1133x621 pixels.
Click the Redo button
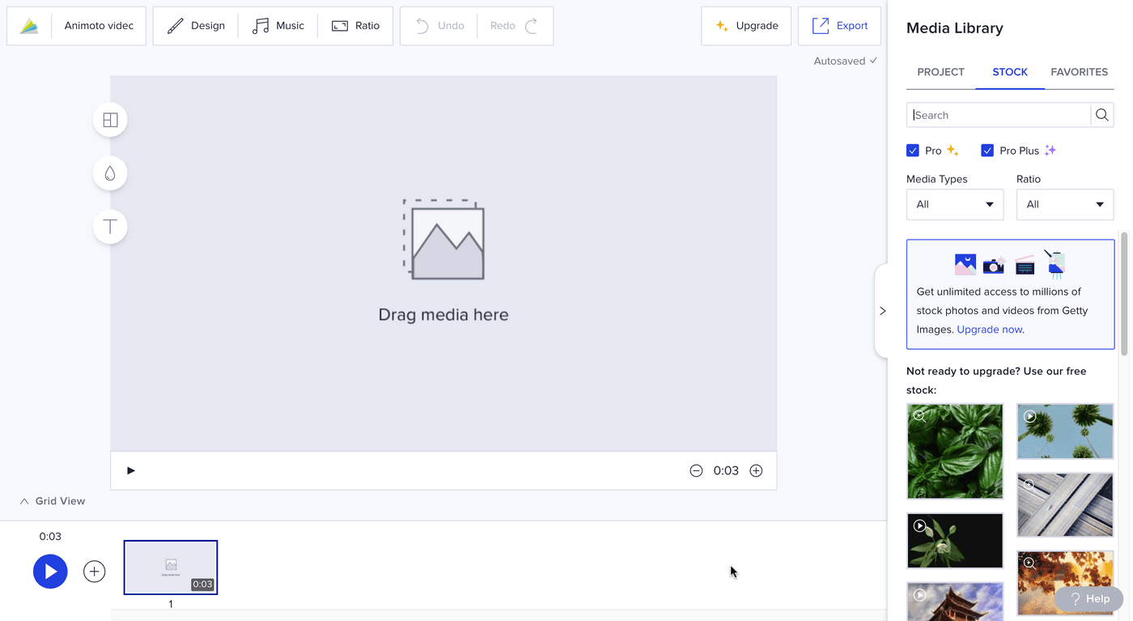point(515,26)
